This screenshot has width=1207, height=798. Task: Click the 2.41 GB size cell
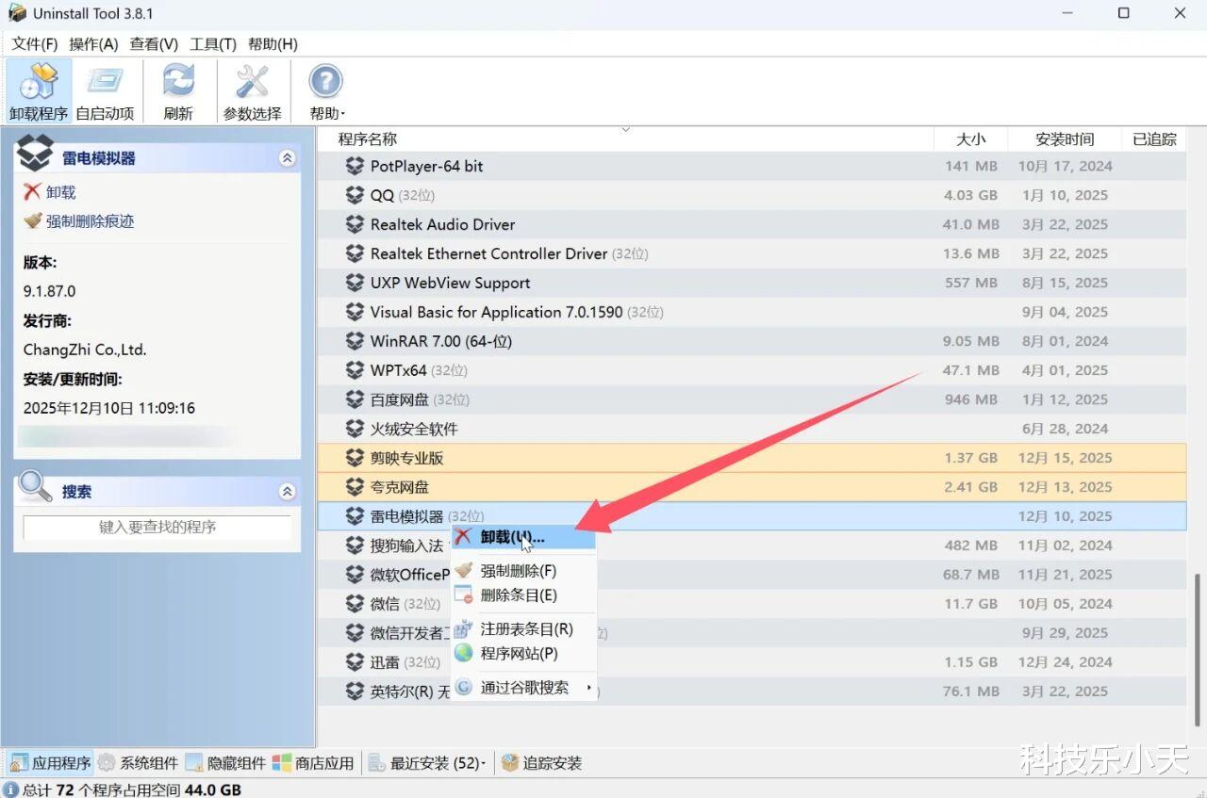coord(970,487)
